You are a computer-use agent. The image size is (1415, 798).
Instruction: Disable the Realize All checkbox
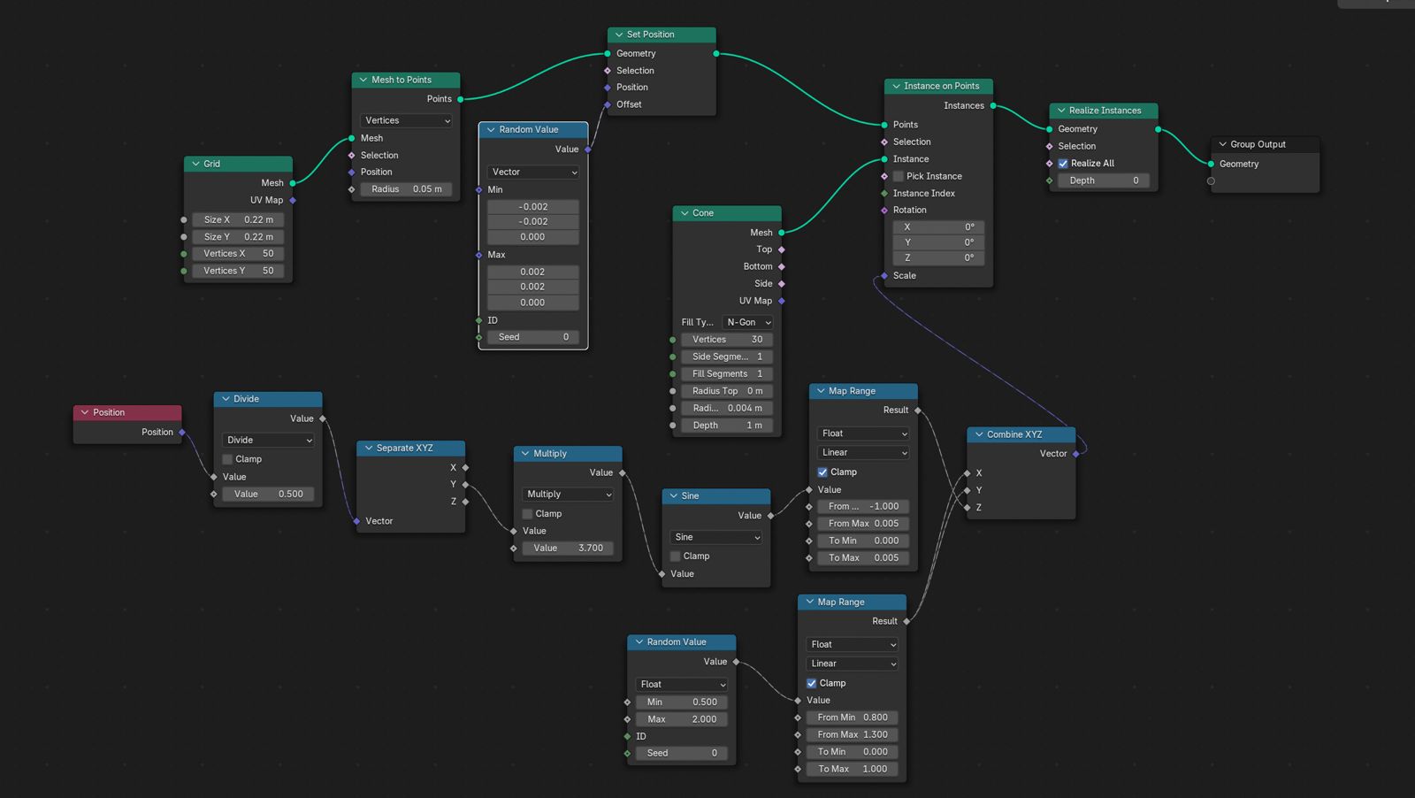click(1063, 164)
